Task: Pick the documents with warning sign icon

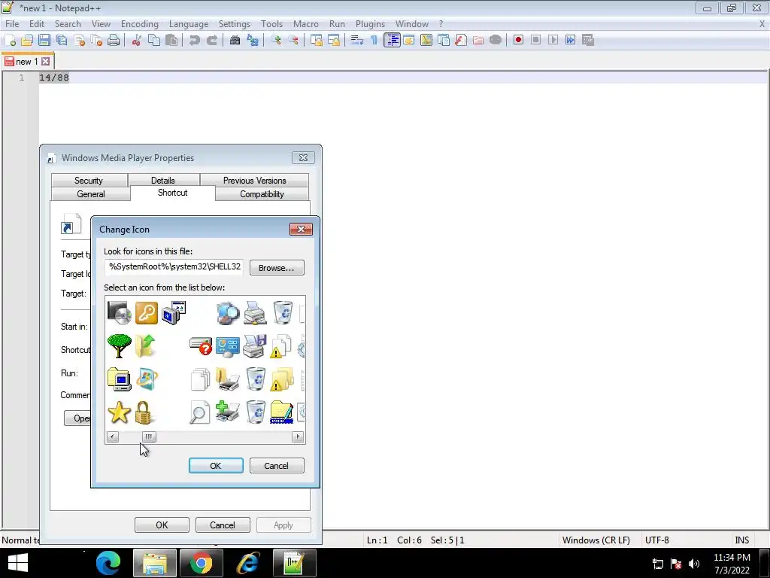Action: coord(281,346)
